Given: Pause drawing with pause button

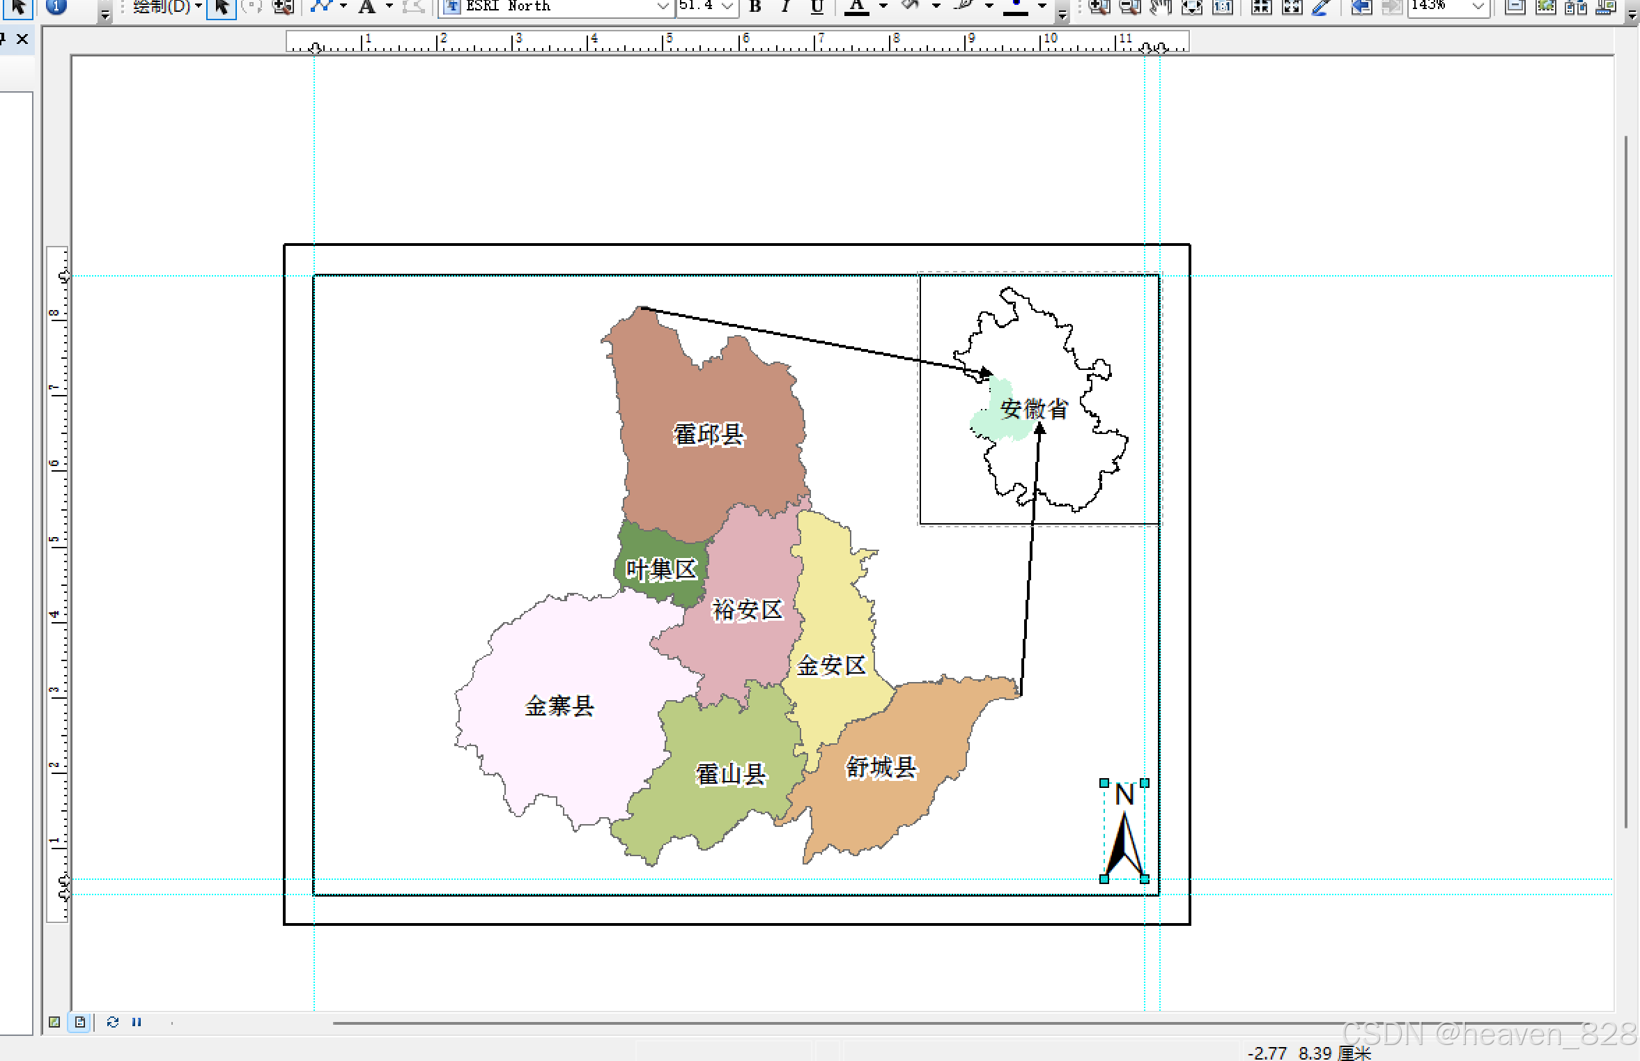Looking at the screenshot, I should (137, 1022).
